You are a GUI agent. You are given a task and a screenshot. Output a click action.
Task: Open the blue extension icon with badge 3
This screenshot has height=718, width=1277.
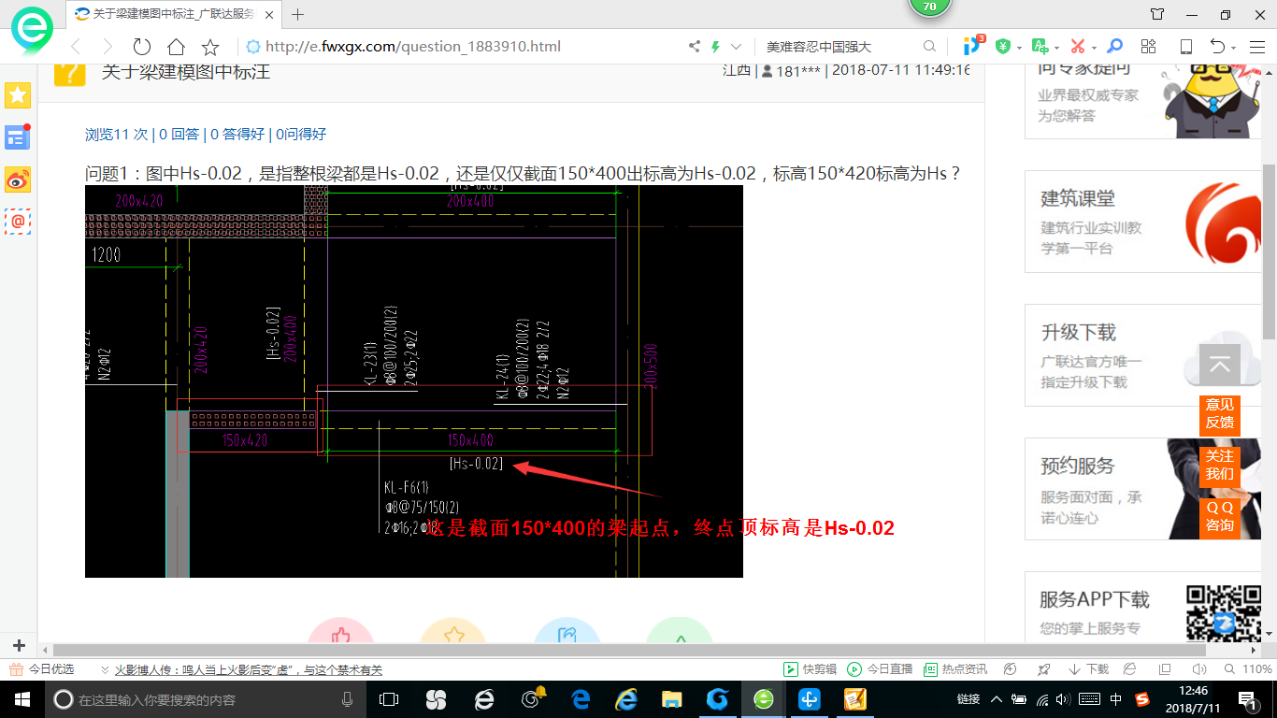(x=974, y=46)
